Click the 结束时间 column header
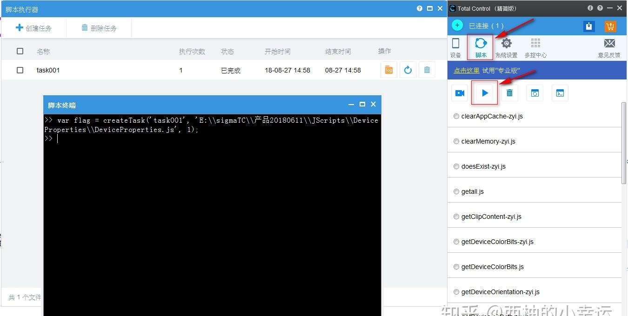This screenshot has height=316, width=628. click(338, 52)
